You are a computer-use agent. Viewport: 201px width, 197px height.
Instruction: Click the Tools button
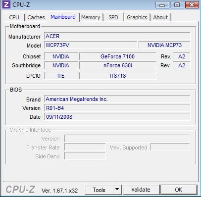(x=99, y=190)
